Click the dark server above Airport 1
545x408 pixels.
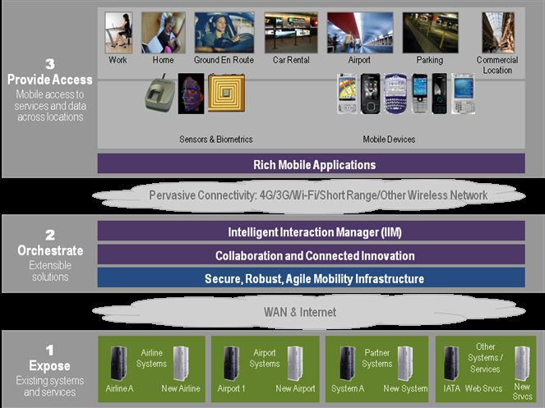coord(231,363)
